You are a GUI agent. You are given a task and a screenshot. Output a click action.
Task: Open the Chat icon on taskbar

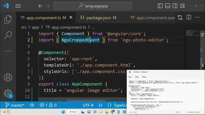click(89, 112)
